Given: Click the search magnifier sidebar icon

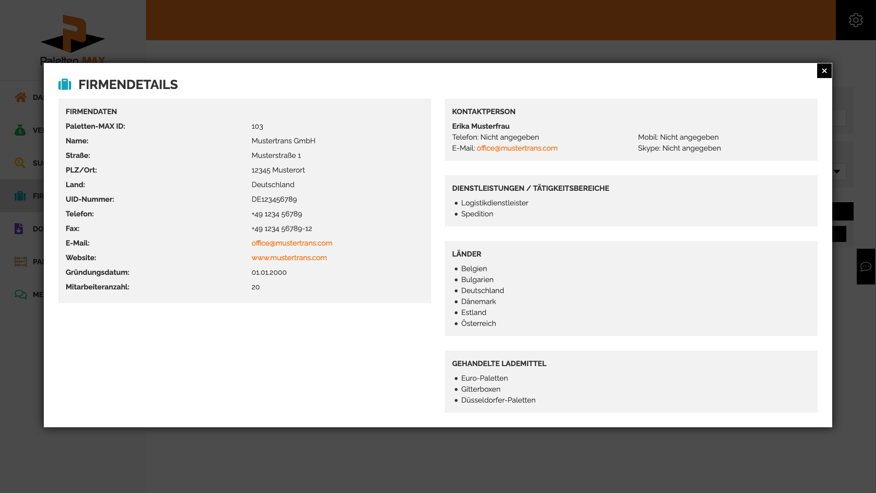Looking at the screenshot, I should [x=20, y=163].
